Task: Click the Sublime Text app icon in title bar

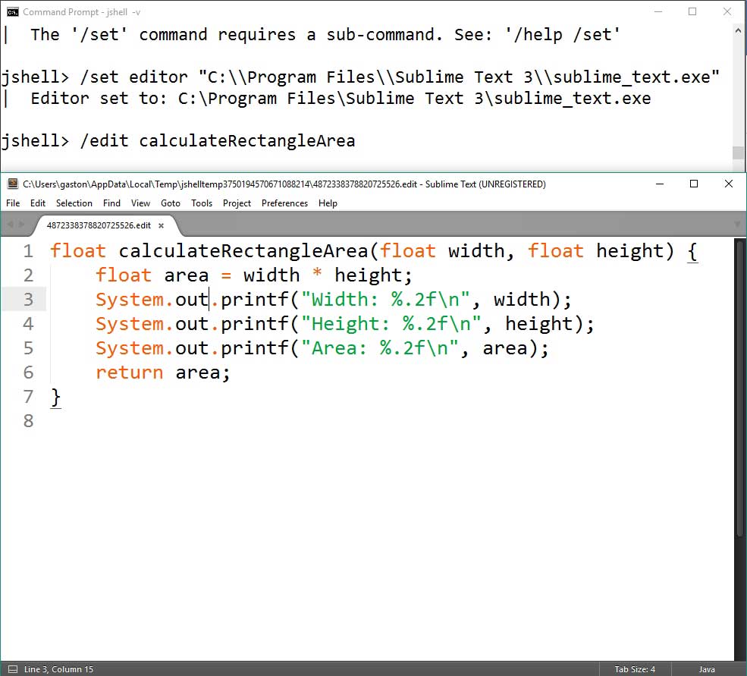Action: tap(13, 184)
